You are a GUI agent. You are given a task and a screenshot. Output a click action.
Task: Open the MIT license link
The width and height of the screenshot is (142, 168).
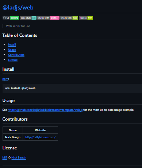pos(5,157)
